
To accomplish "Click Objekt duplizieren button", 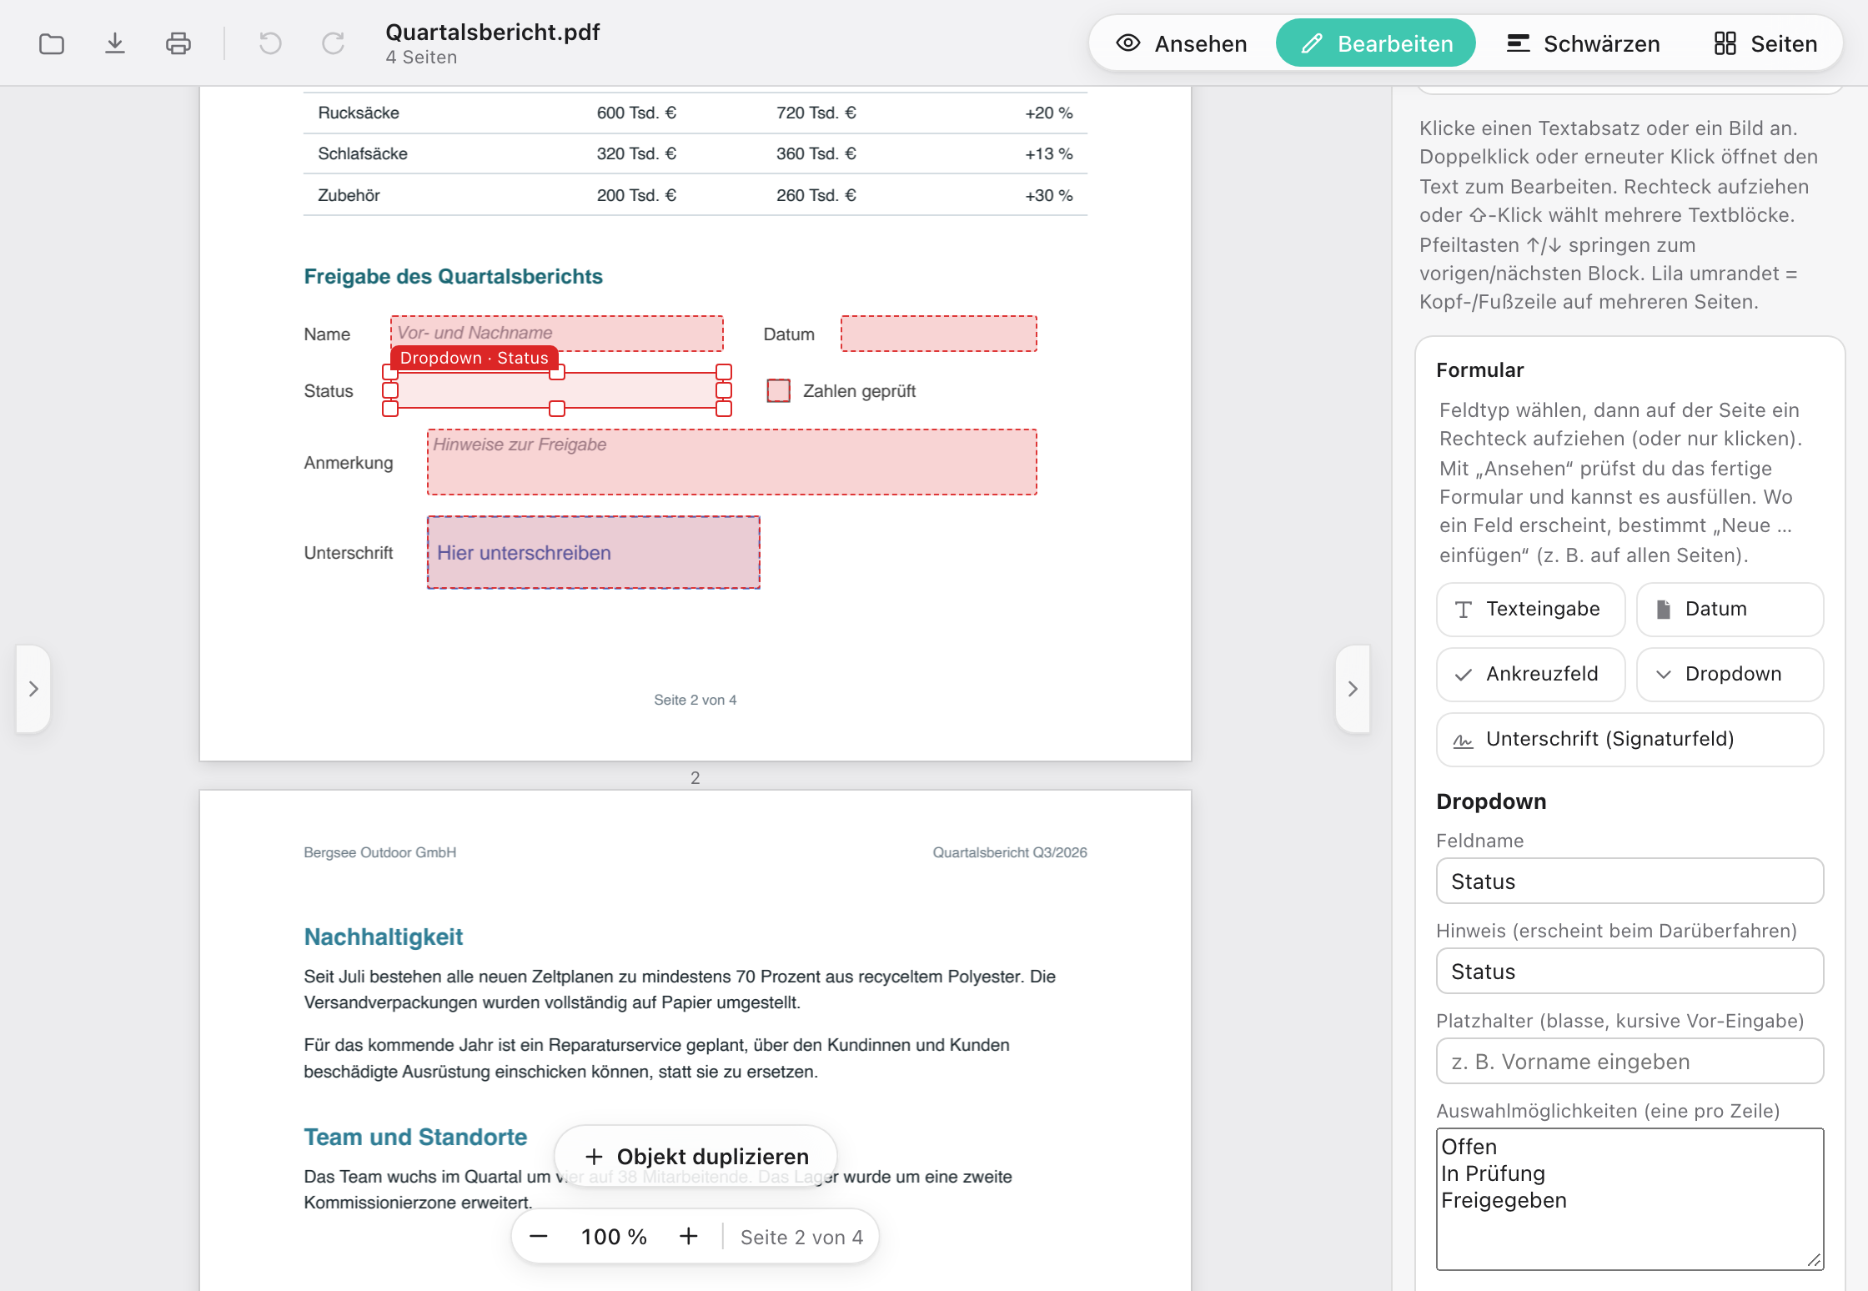I will point(696,1157).
